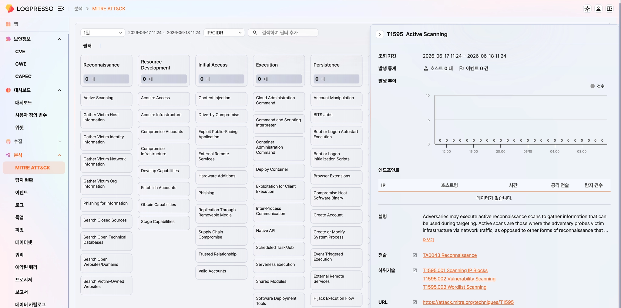Viewport: 621px width, 308px height.
Task: Open CAPEC in the sidebar
Action: (x=23, y=77)
